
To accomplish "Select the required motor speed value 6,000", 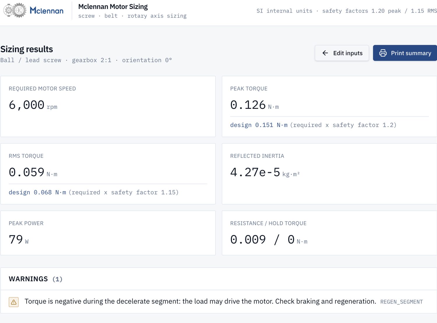I will point(27,105).
